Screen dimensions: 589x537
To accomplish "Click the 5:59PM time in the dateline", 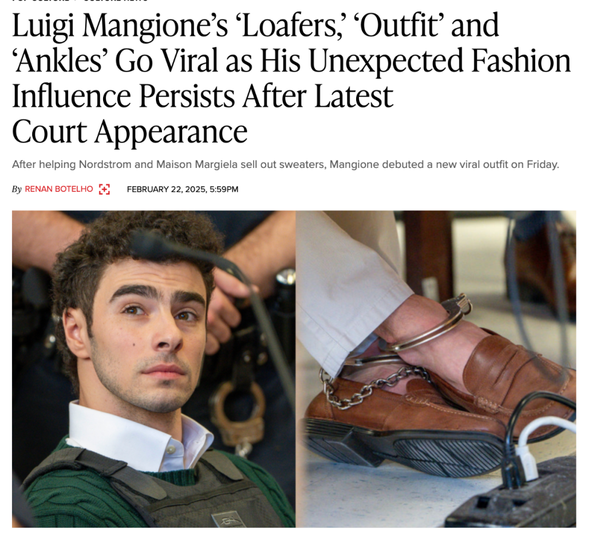I will tap(224, 189).
